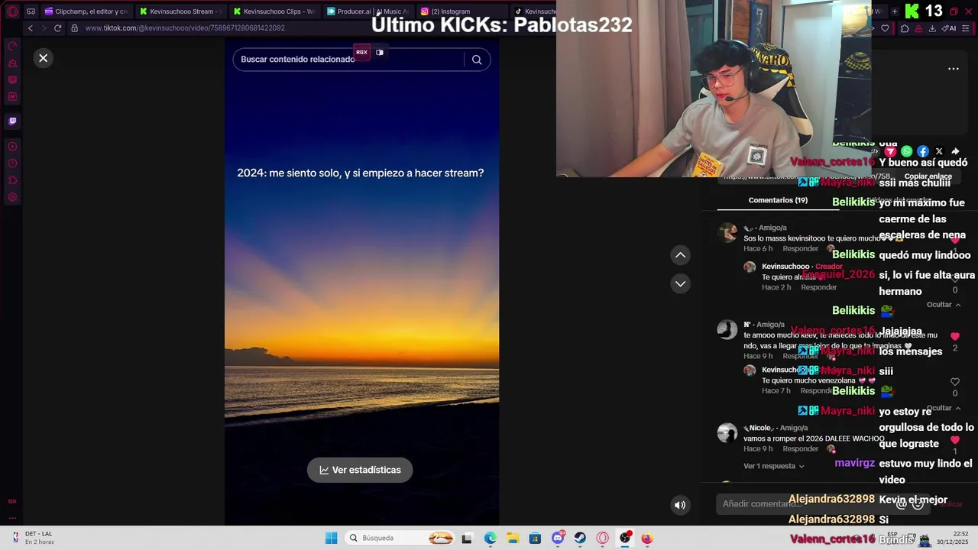978x550 pixels.
Task: Open Nicole's commenter profile avatar
Action: (727, 433)
